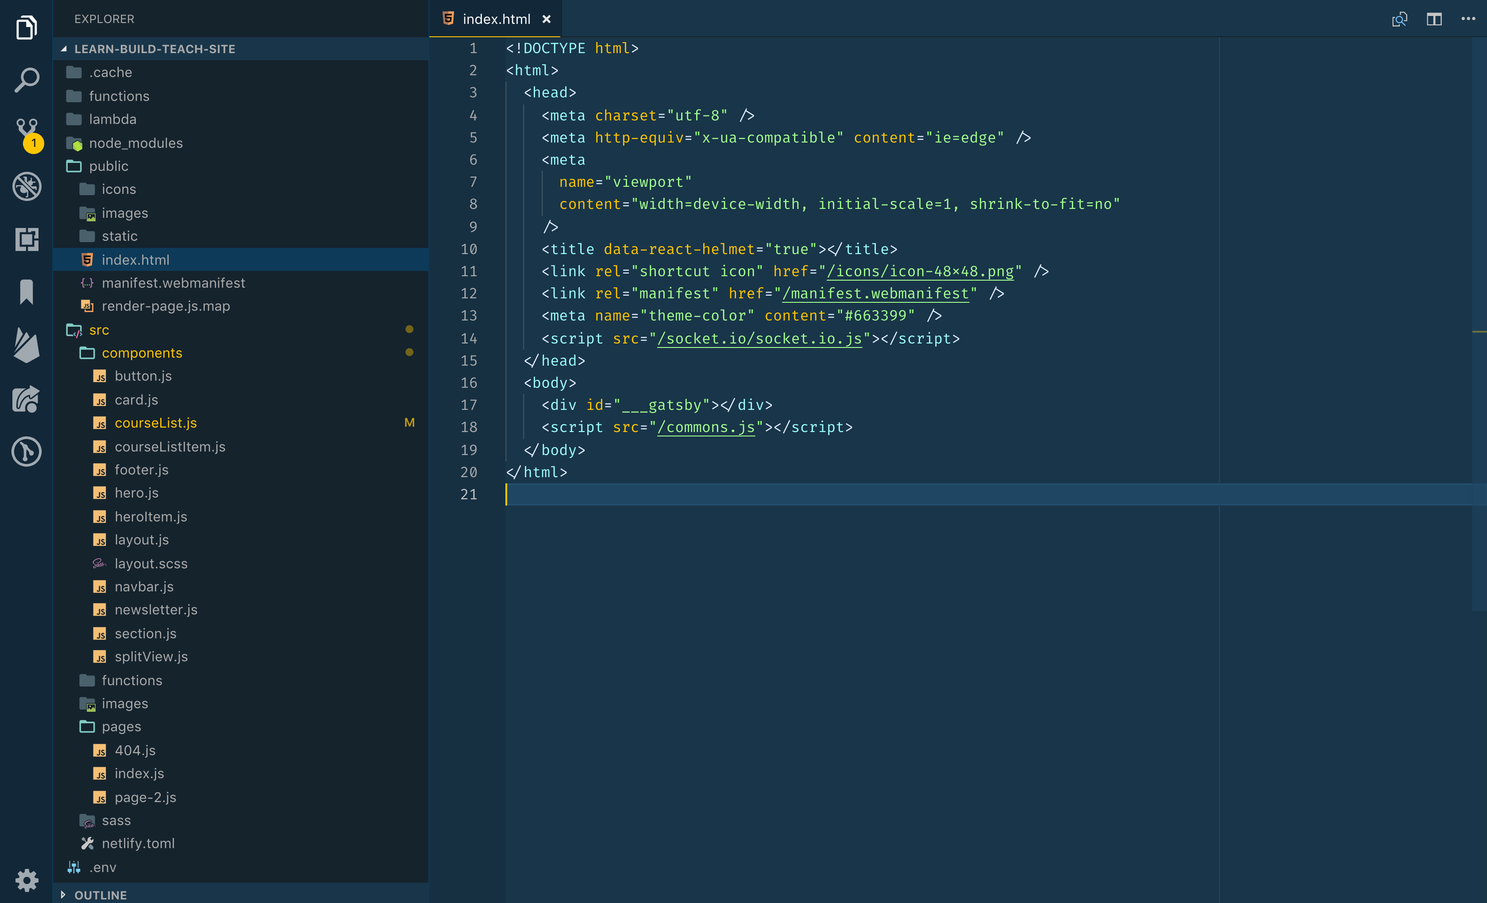Open the Extensions view in activity bar
Screen dimensions: 1487x903
(x=27, y=239)
